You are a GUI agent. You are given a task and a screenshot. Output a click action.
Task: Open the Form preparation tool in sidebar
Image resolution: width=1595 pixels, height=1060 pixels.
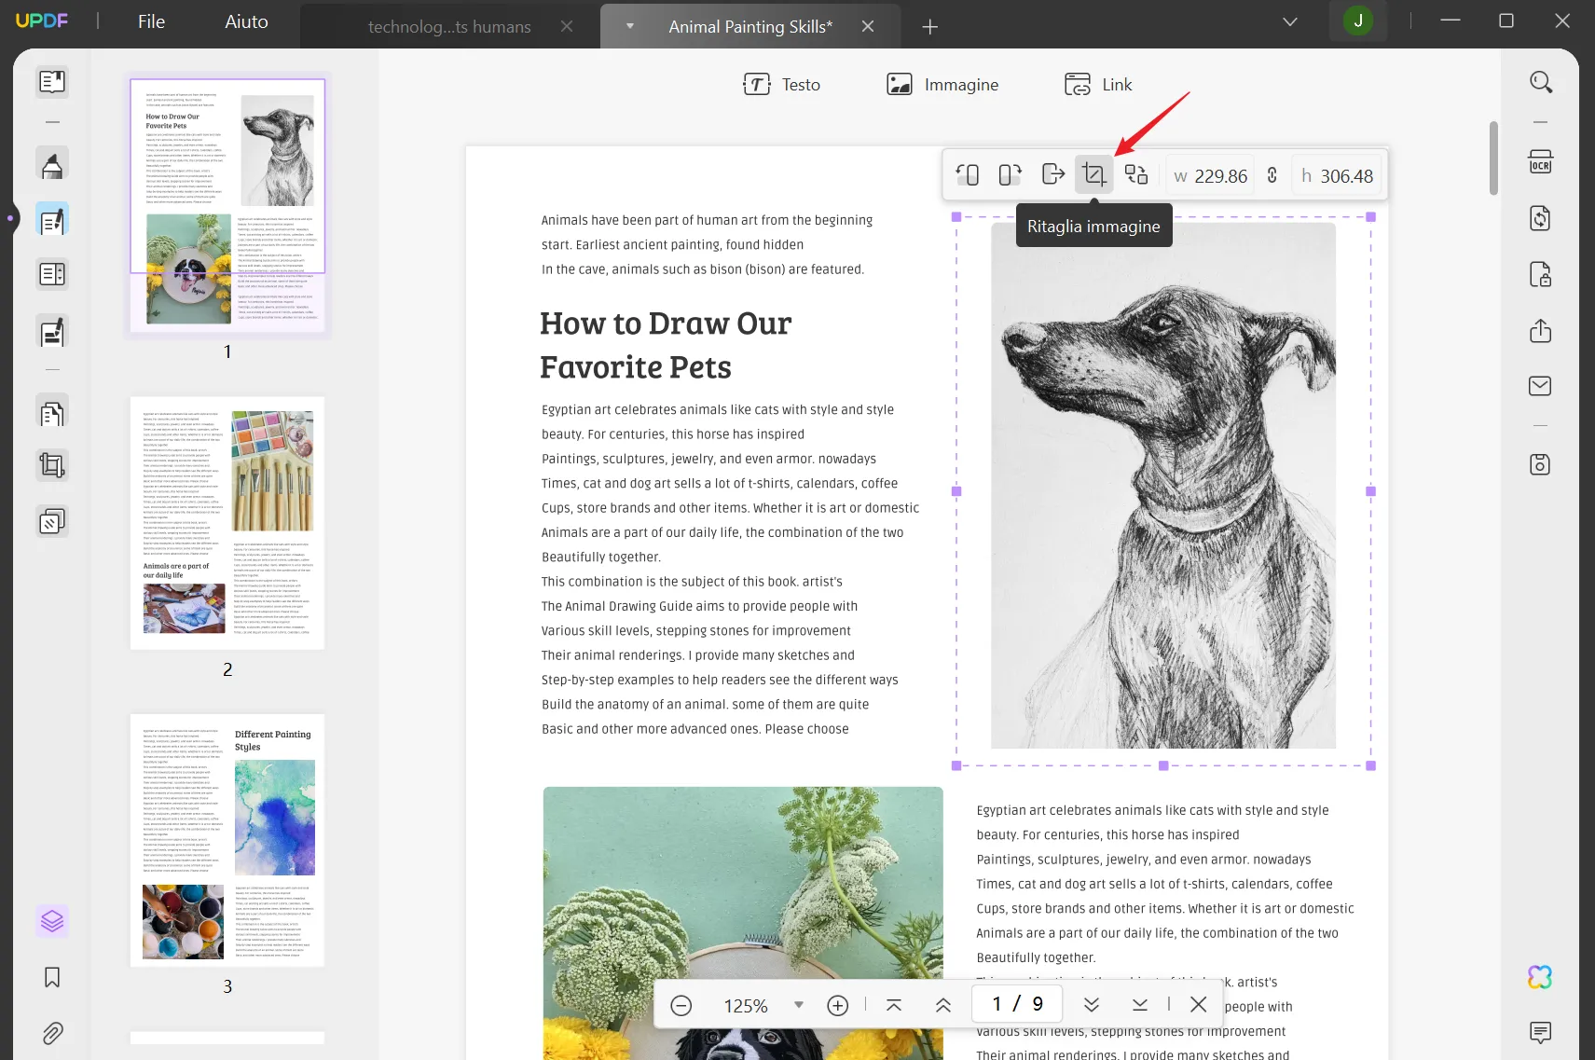tap(52, 275)
